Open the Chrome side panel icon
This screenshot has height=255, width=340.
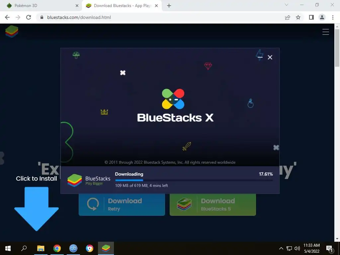click(311, 17)
